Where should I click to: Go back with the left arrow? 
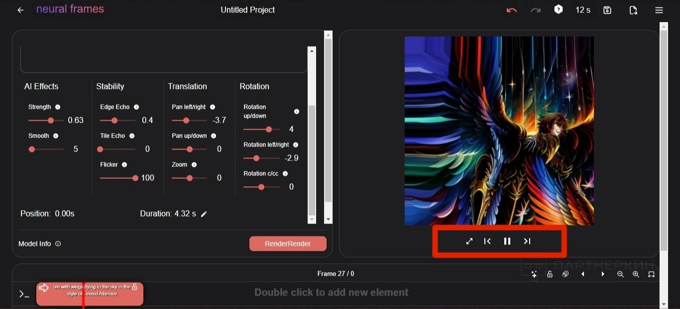(x=20, y=10)
